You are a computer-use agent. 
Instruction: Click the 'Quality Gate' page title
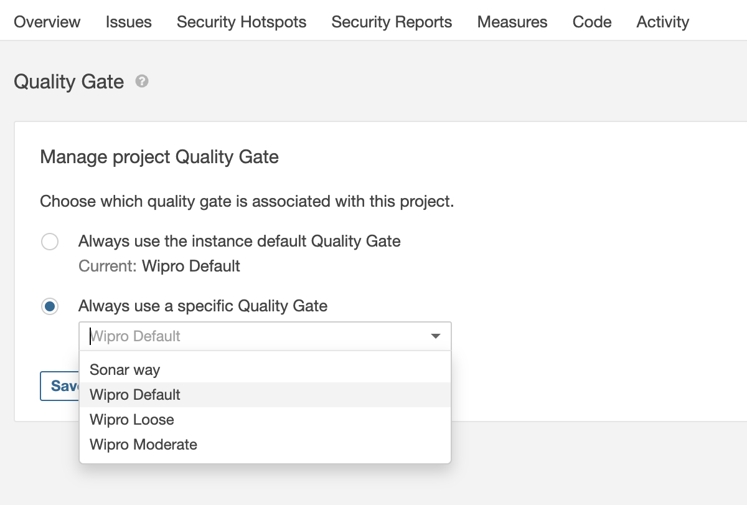coord(69,82)
